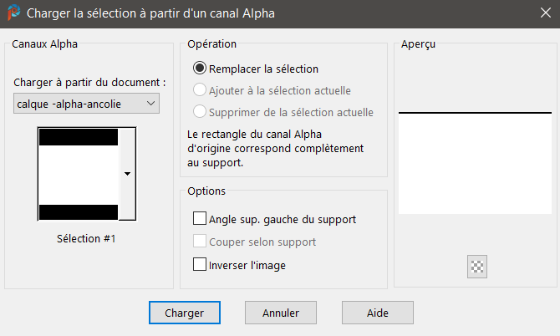The width and height of the screenshot is (560, 336).
Task: Select the Remplacer la sélection radio button
Action: click(x=200, y=69)
